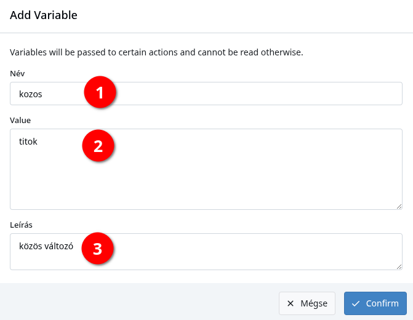The width and height of the screenshot is (413, 320).
Task: Click the red number 3 marker
Action: pos(97,249)
